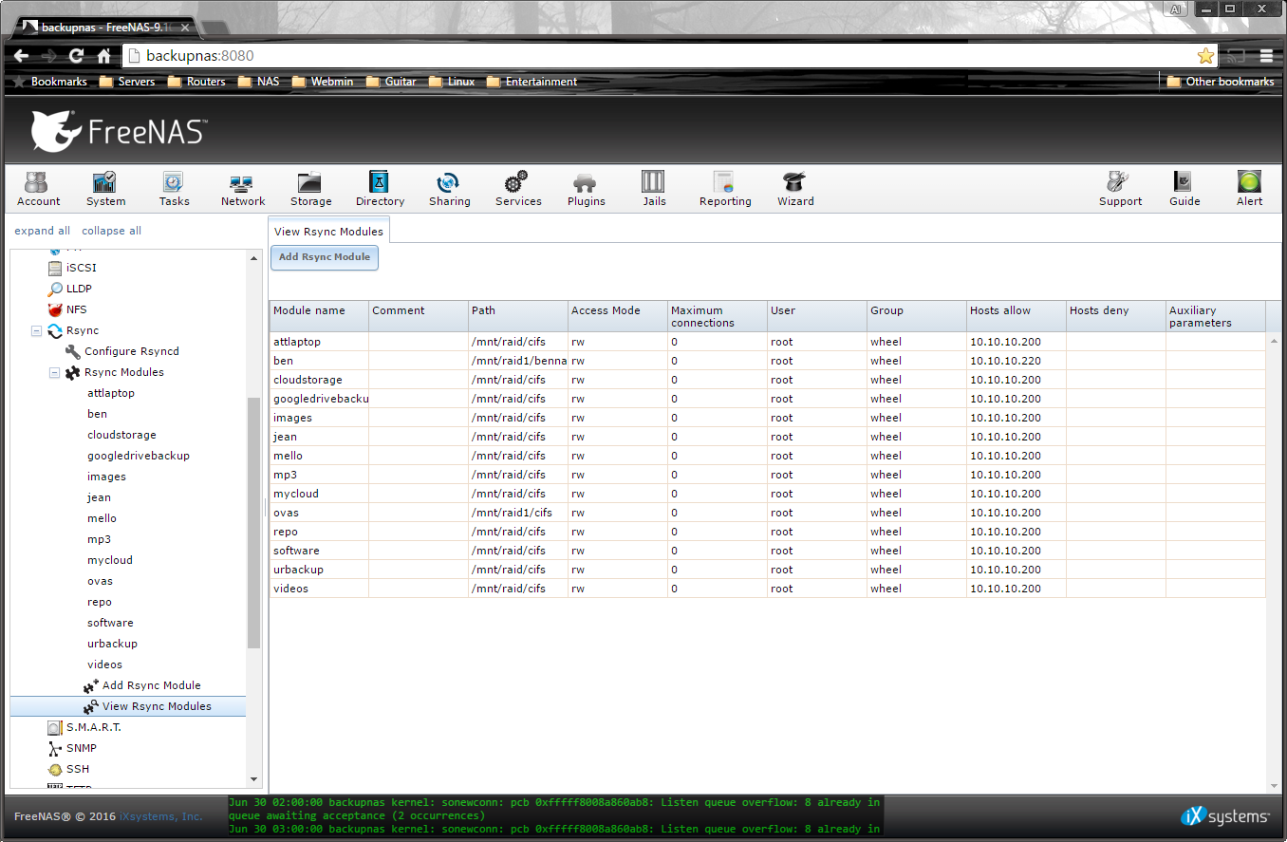This screenshot has height=842, width=1287.
Task: Click the Add Rsync Module button
Action: (x=325, y=257)
